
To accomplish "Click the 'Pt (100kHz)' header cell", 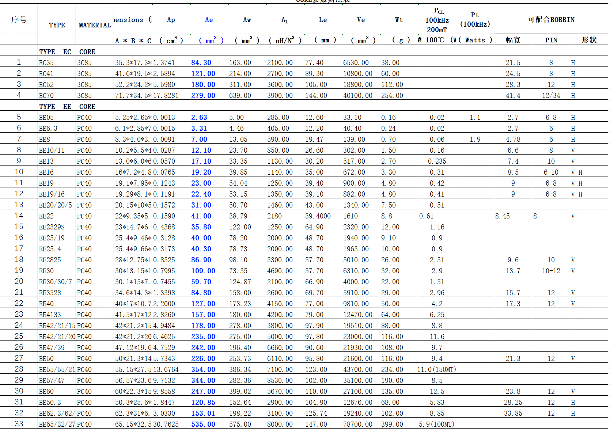I will (x=475, y=19).
